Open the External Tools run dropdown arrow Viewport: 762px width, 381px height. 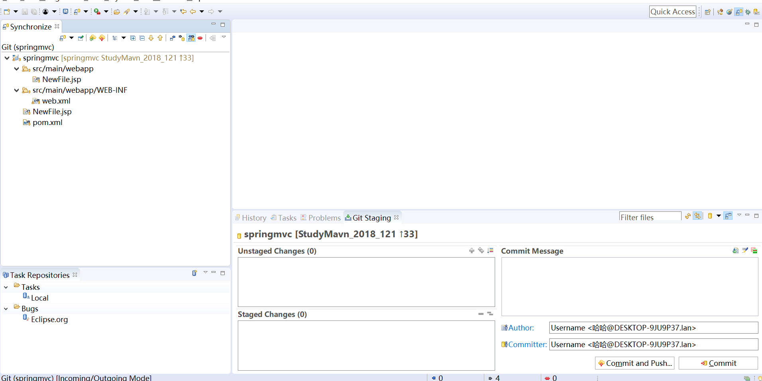coord(106,12)
